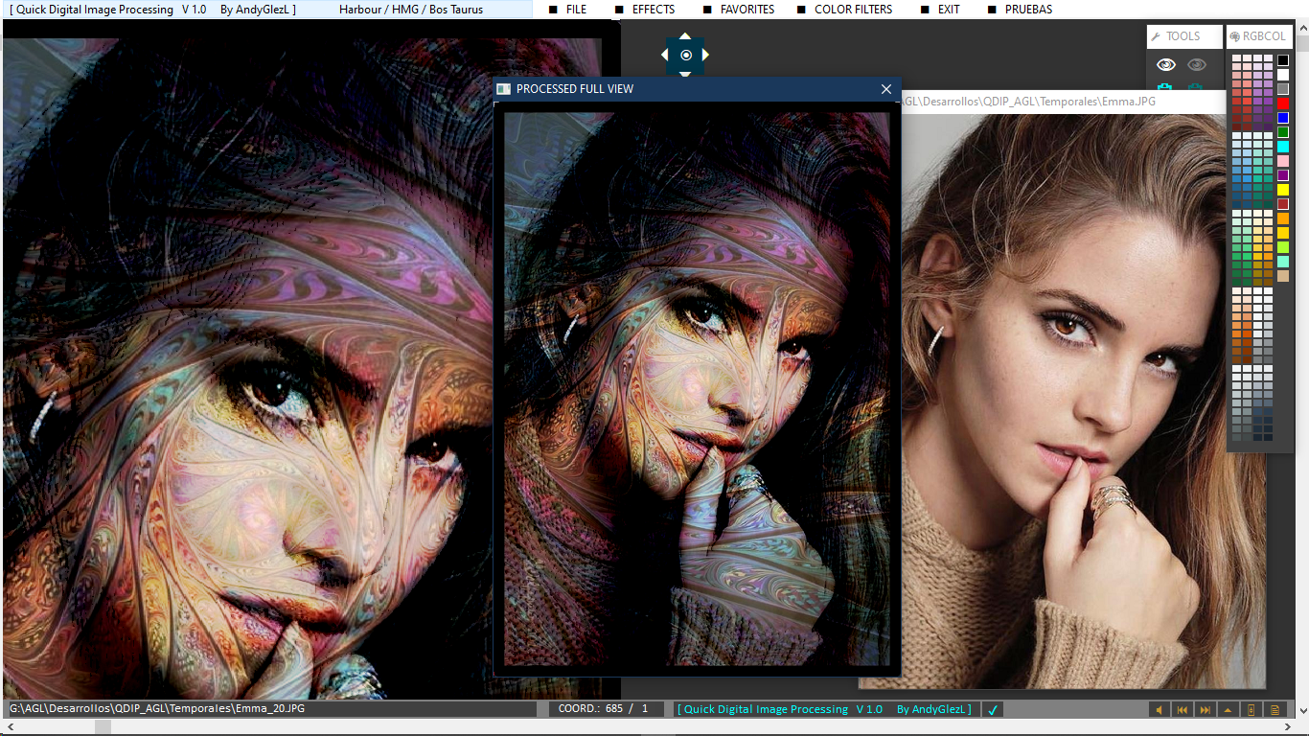Click the center target icon of the navigation pad

pos(685,56)
